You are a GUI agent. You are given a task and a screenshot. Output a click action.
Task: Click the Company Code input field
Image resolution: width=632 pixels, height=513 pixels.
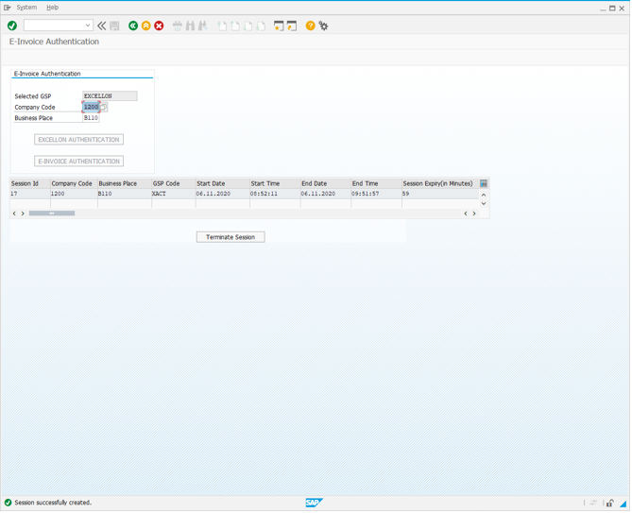(91, 107)
